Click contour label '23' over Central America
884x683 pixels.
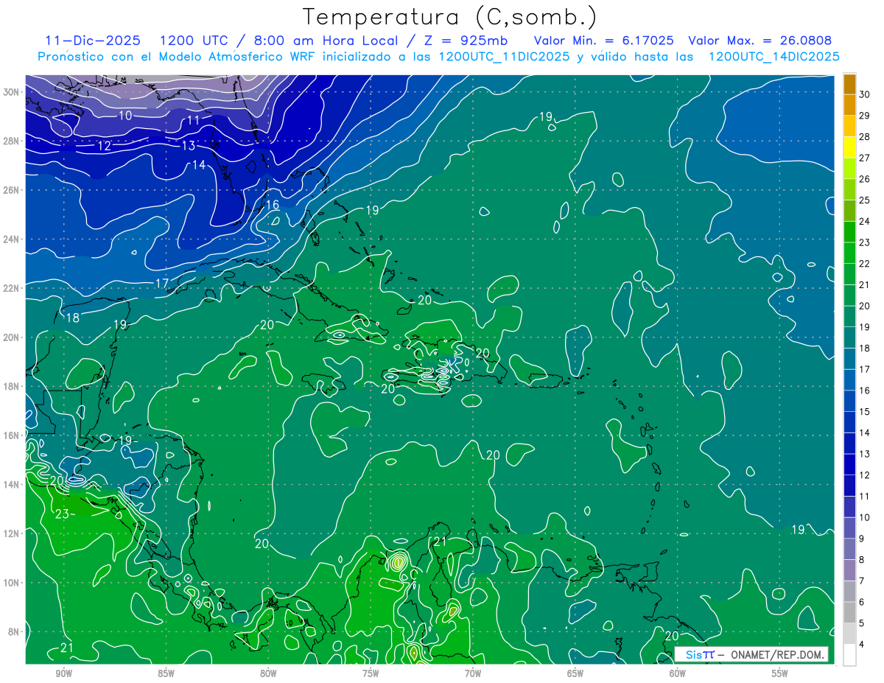point(62,514)
